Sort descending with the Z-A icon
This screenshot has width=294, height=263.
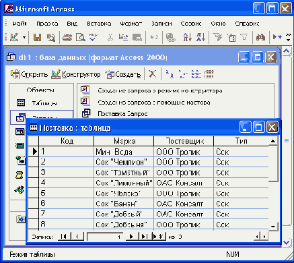coord(200,37)
